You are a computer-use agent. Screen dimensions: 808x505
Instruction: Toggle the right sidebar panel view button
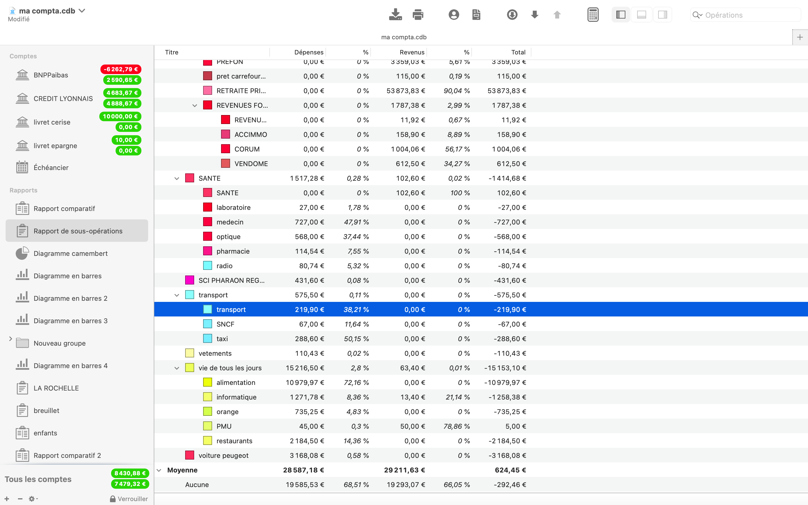[662, 15]
